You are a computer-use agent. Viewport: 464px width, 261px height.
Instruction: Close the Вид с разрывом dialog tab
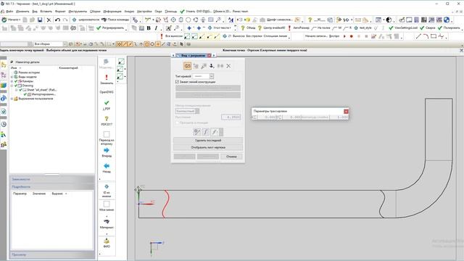tap(210, 56)
